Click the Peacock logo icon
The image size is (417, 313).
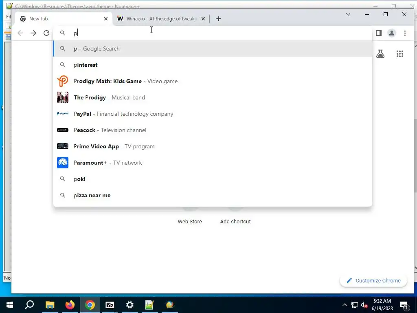point(62,130)
